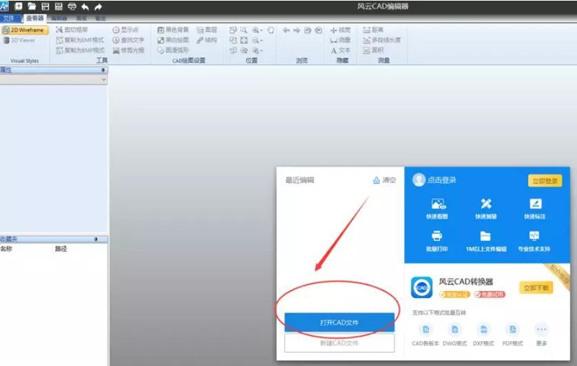This screenshot has width=577, height=366.
Task: Click the pin icon on 收藏夹 panel
Action: (x=96, y=239)
